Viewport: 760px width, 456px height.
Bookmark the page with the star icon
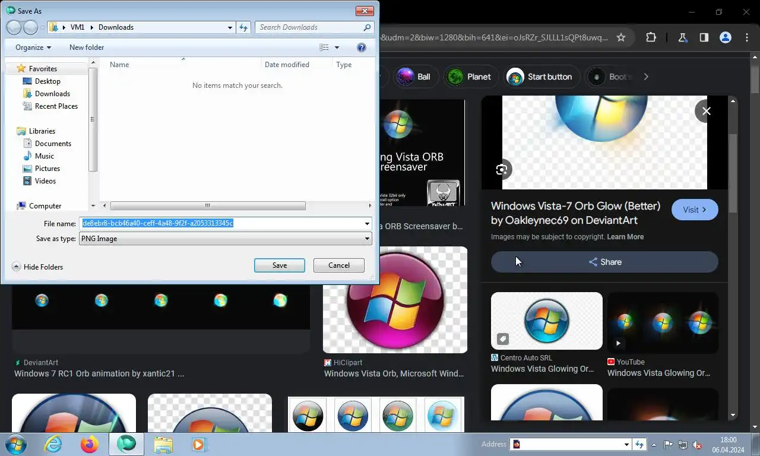(621, 37)
